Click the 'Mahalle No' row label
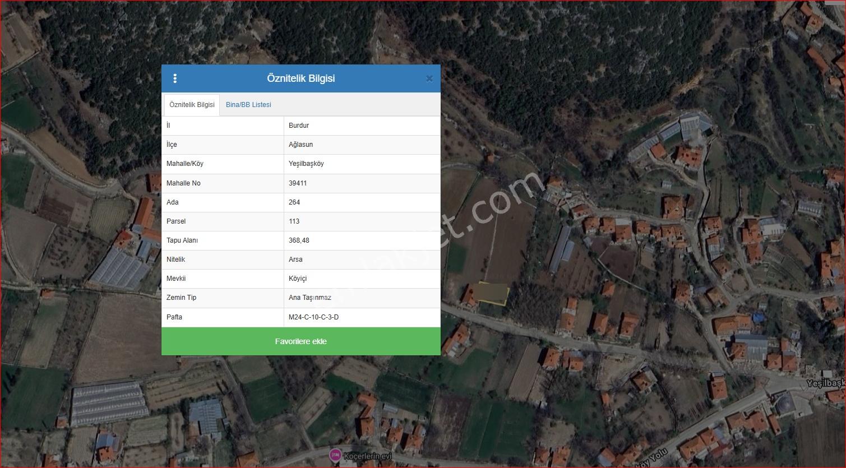 click(x=183, y=183)
